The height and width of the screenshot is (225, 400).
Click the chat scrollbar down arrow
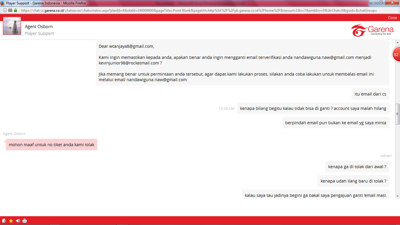click(x=397, y=196)
